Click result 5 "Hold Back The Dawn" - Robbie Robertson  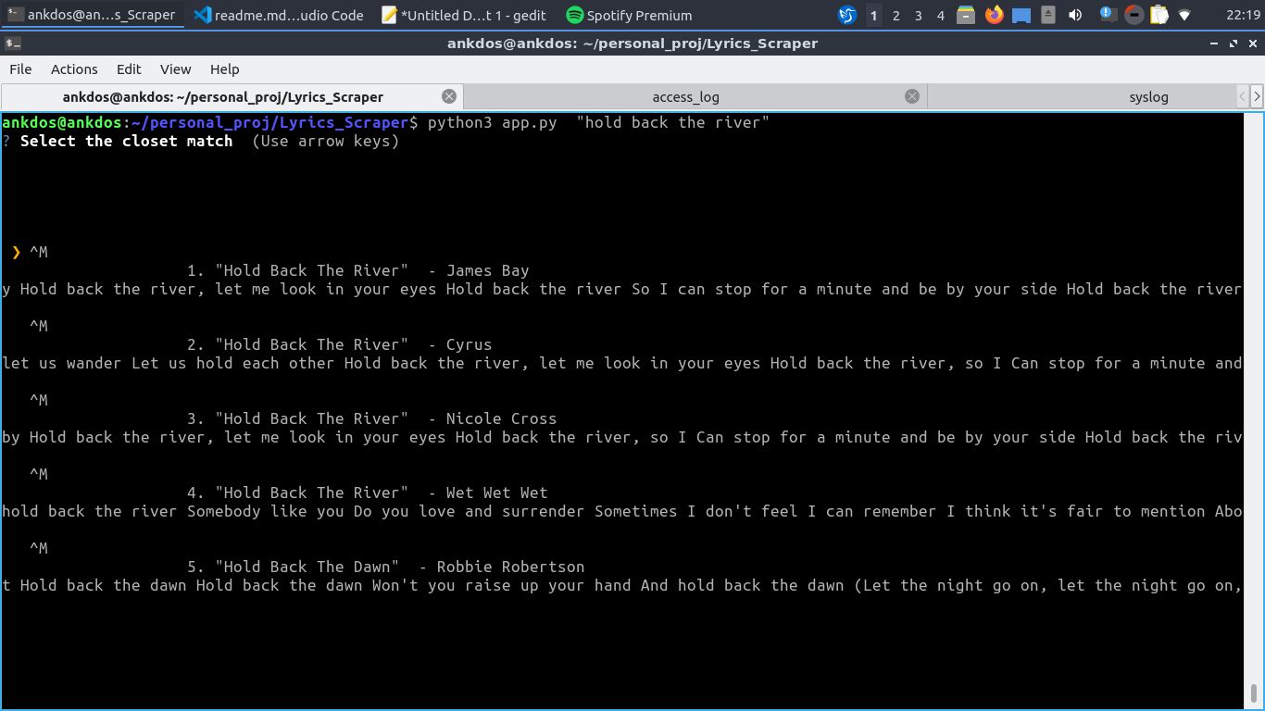click(385, 567)
